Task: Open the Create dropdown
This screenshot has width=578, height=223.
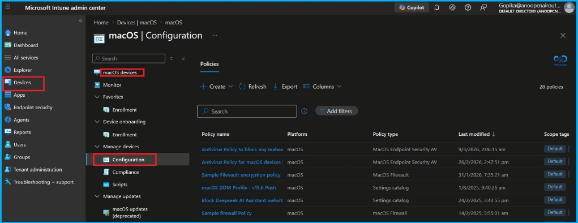Action: (216, 87)
